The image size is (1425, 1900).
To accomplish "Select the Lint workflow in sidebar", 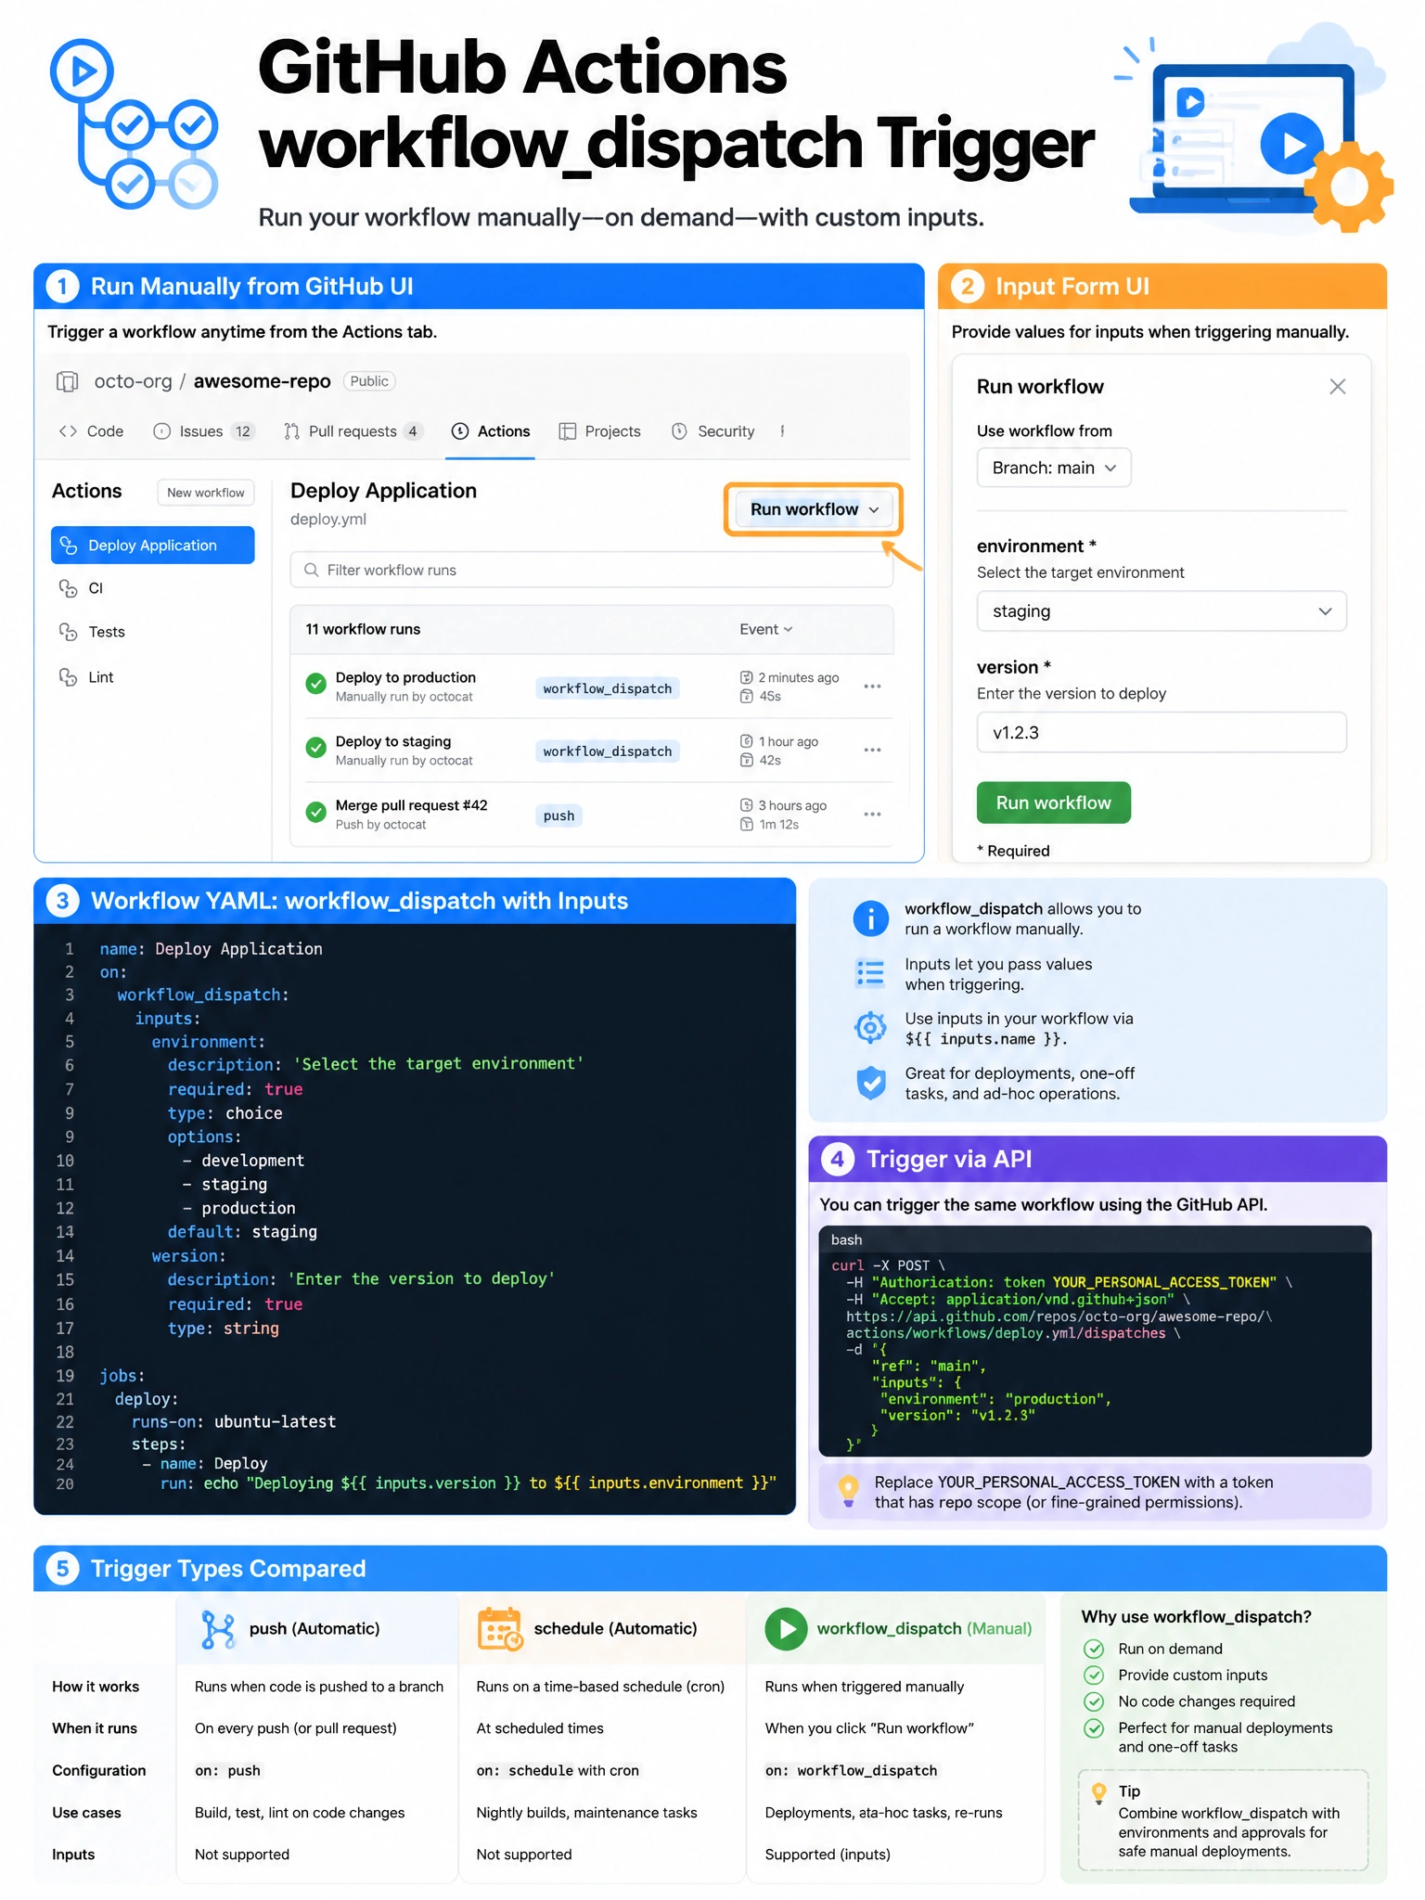I will [x=100, y=677].
